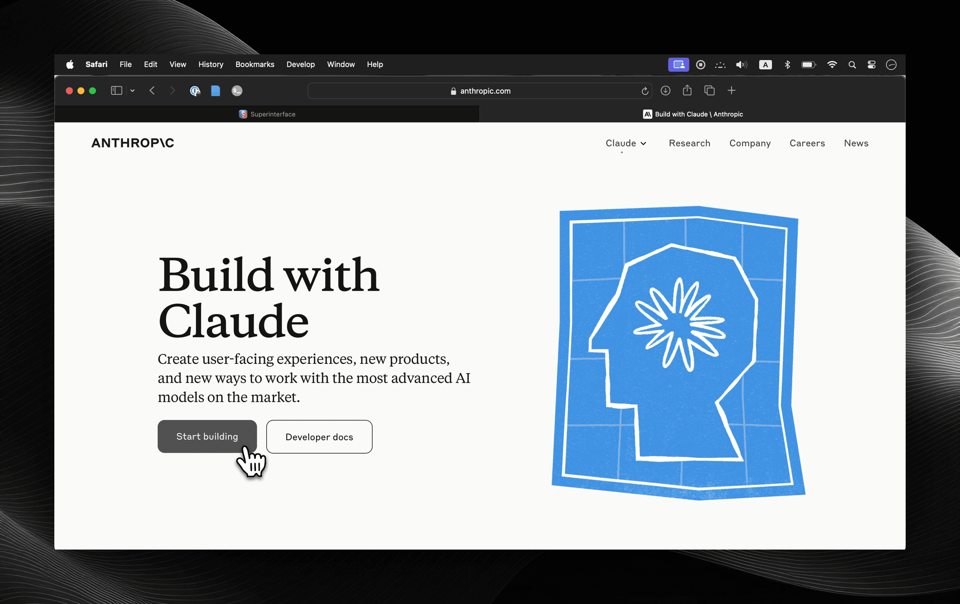Click the privacy report shield icon

click(x=195, y=90)
